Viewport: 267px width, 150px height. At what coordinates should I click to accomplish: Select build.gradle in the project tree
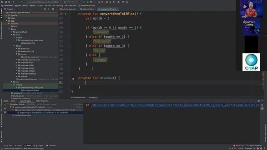[x=19, y=96]
